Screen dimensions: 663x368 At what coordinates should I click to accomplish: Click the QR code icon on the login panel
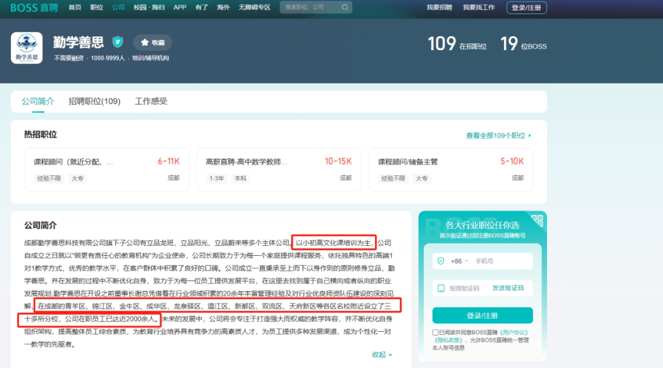coord(536,220)
